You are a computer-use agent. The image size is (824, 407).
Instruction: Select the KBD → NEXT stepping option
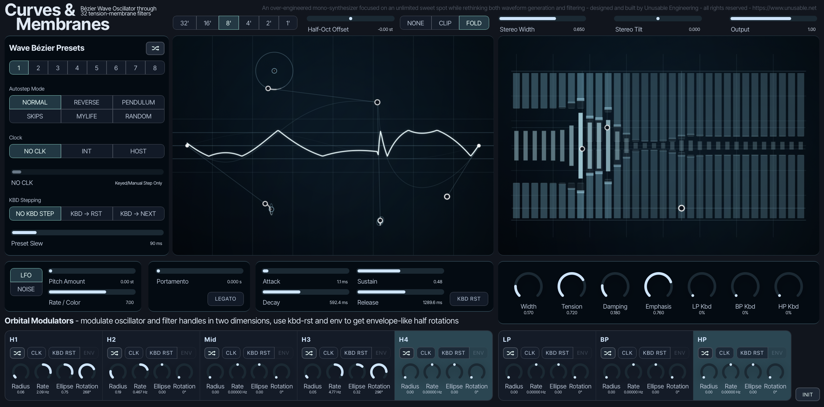pyautogui.click(x=138, y=214)
